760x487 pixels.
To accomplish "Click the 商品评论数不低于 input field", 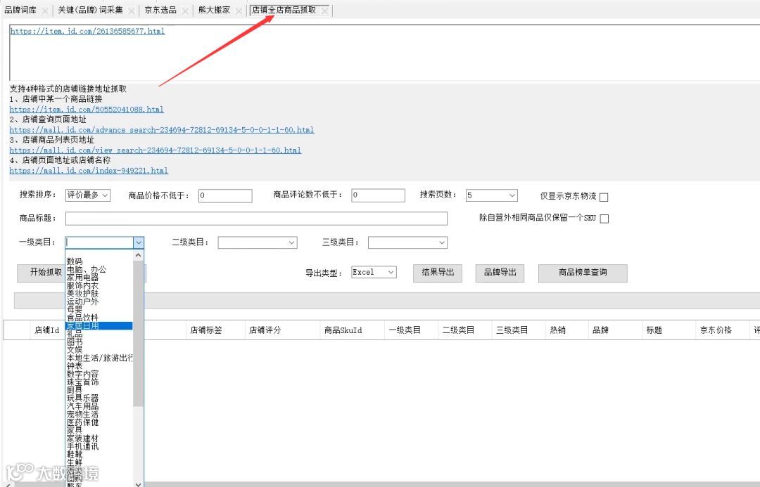I will pos(378,195).
